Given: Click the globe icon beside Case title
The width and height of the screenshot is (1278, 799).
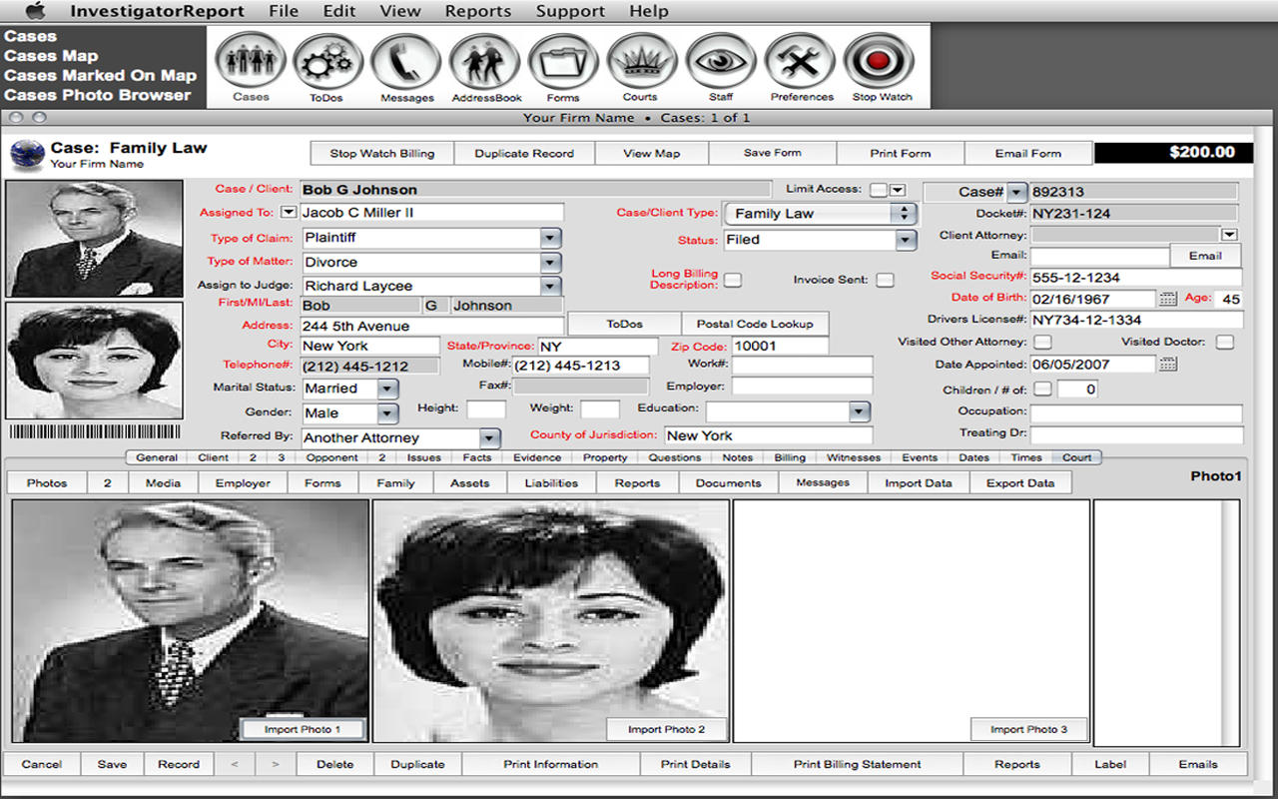Looking at the screenshot, I should 27,155.
